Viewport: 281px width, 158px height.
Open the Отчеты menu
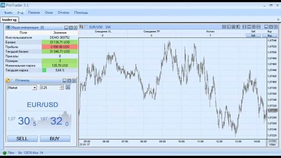tap(63, 13)
